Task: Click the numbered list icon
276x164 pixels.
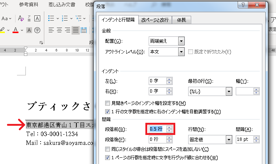Action: [65, 18]
